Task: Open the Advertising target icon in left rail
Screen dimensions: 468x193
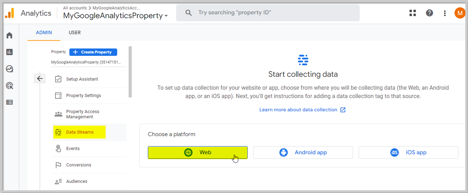Action: [x=10, y=86]
